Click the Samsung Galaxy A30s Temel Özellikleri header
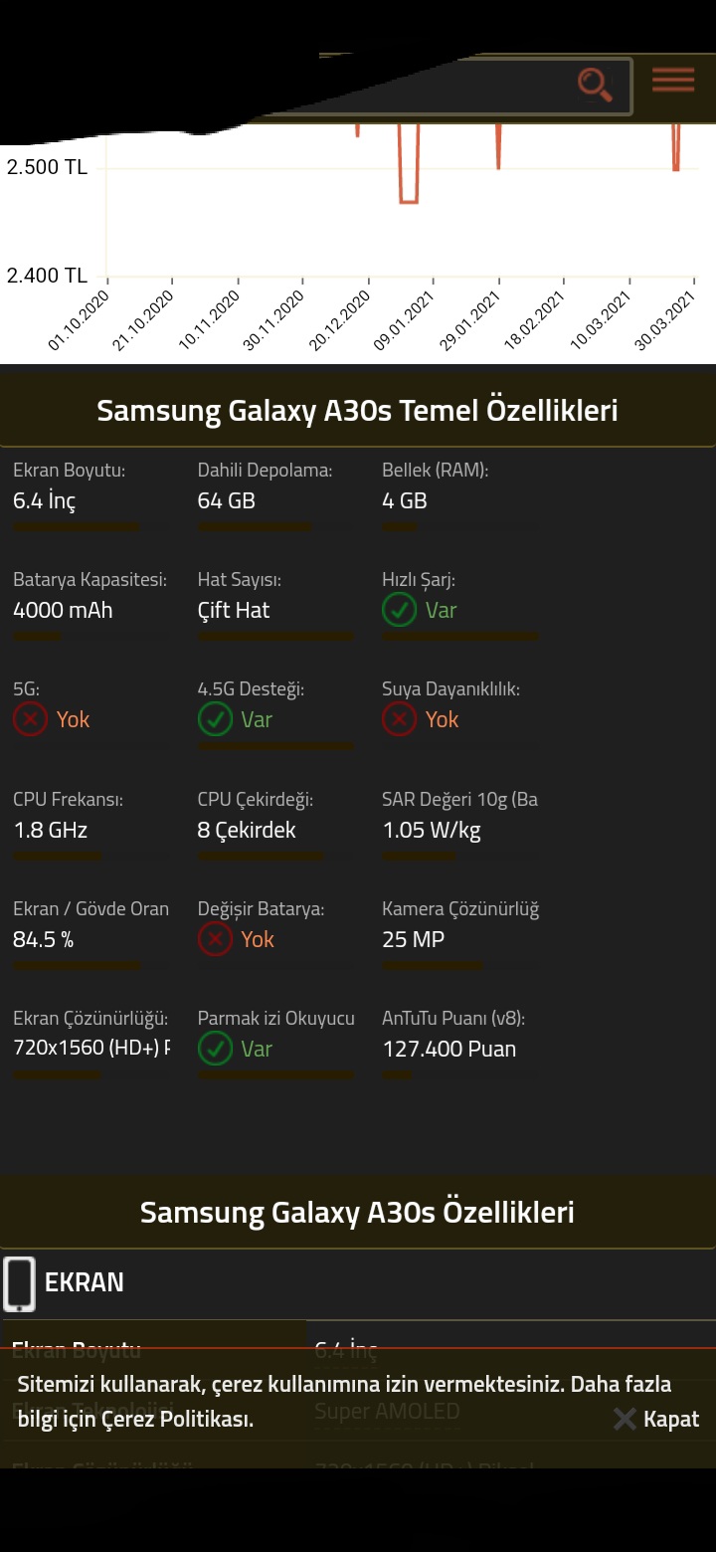The height and width of the screenshot is (1552, 716). (358, 410)
